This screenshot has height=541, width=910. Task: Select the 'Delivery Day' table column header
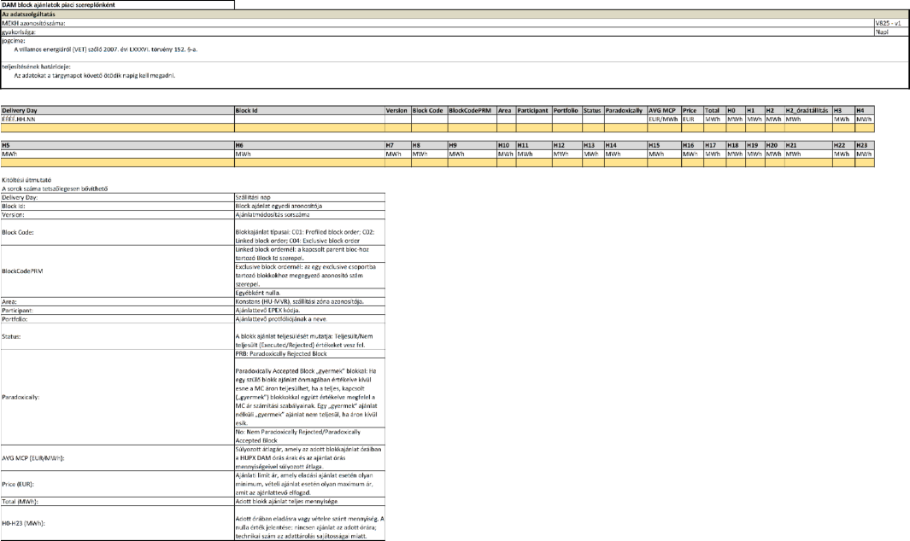(x=117, y=110)
